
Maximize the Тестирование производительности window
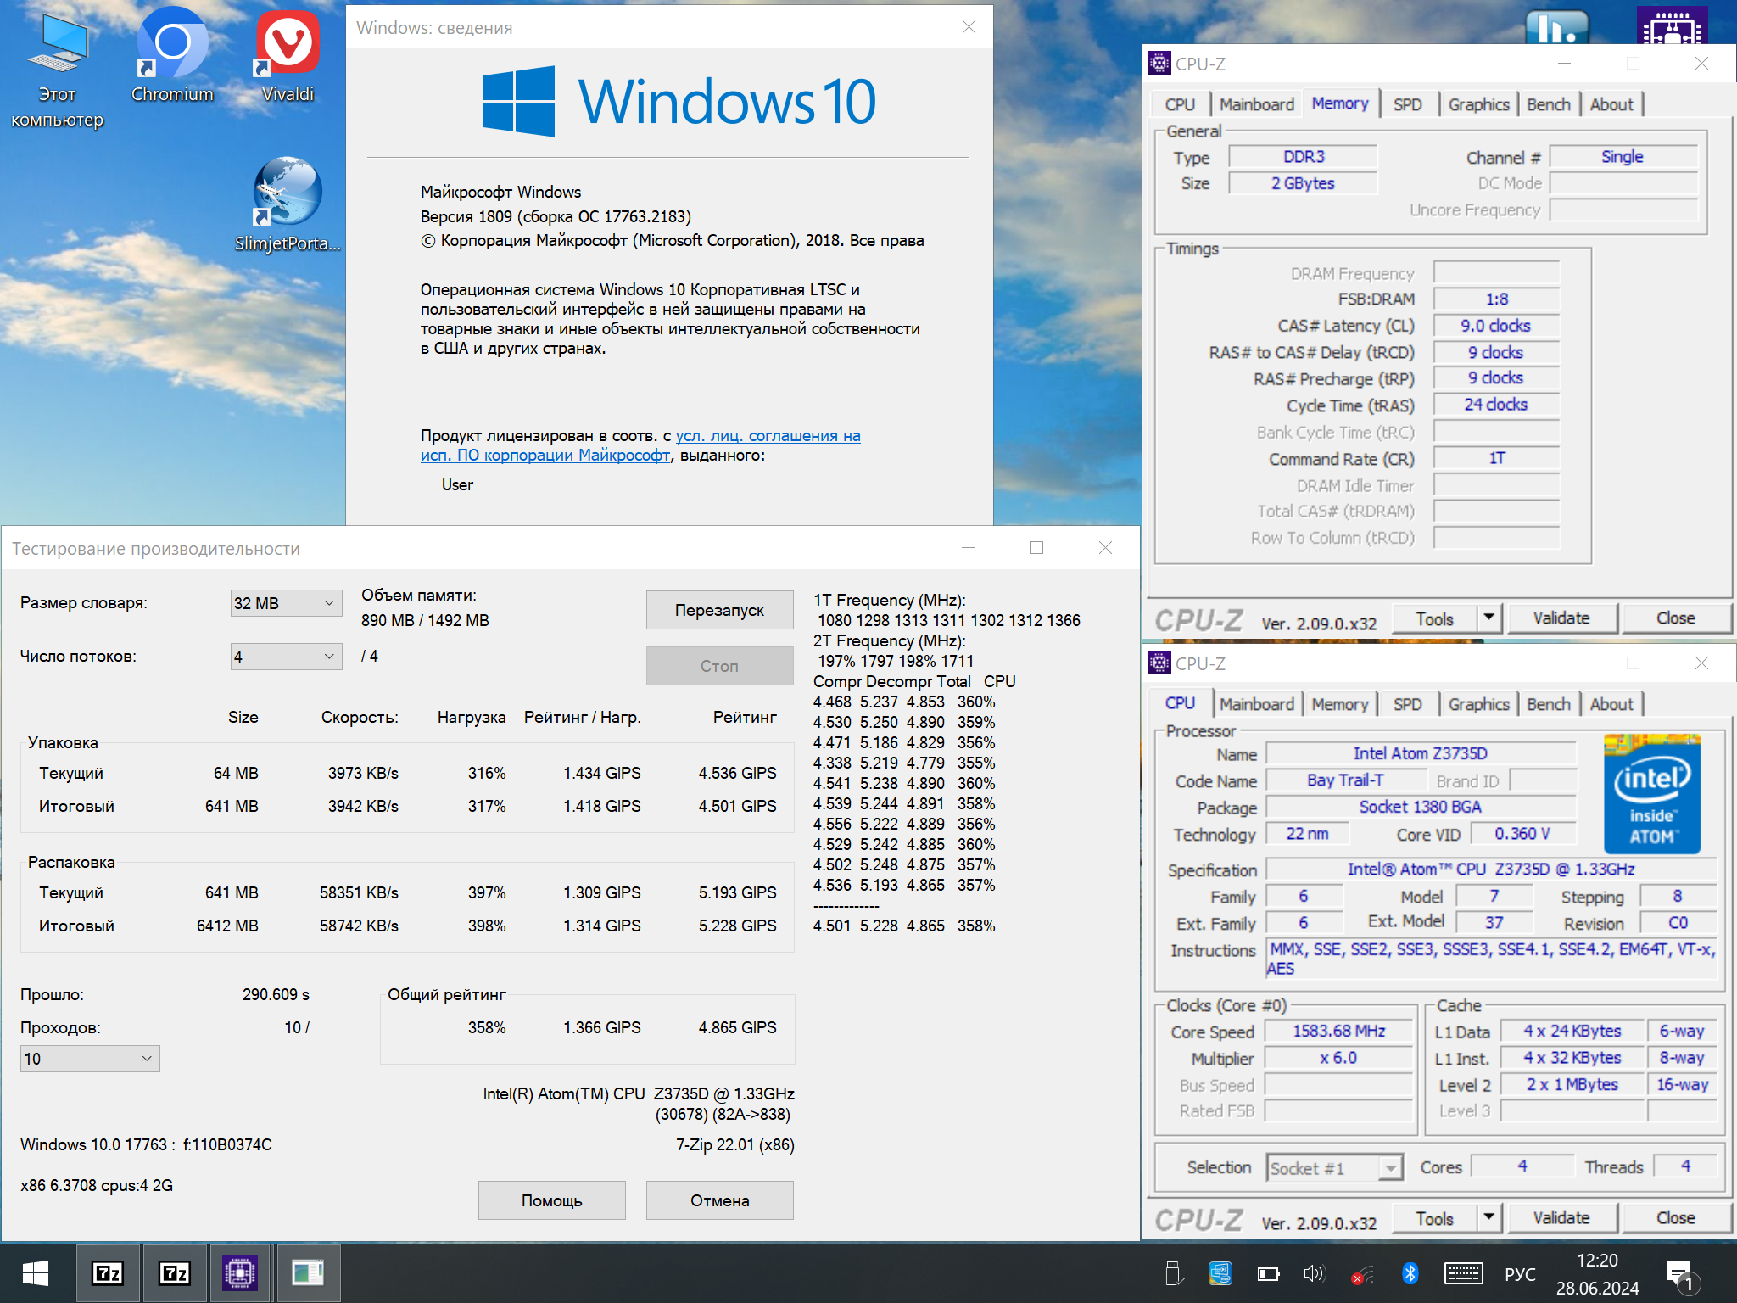tap(1036, 548)
